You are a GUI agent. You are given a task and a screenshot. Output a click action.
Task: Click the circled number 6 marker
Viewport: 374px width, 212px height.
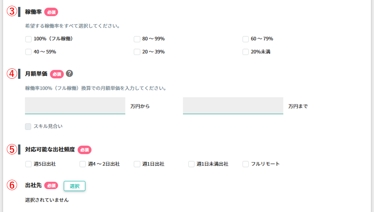tap(12, 185)
